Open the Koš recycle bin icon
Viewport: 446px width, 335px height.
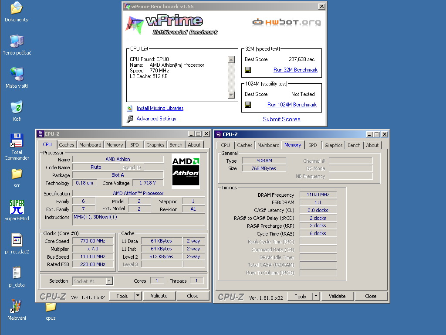click(17, 107)
